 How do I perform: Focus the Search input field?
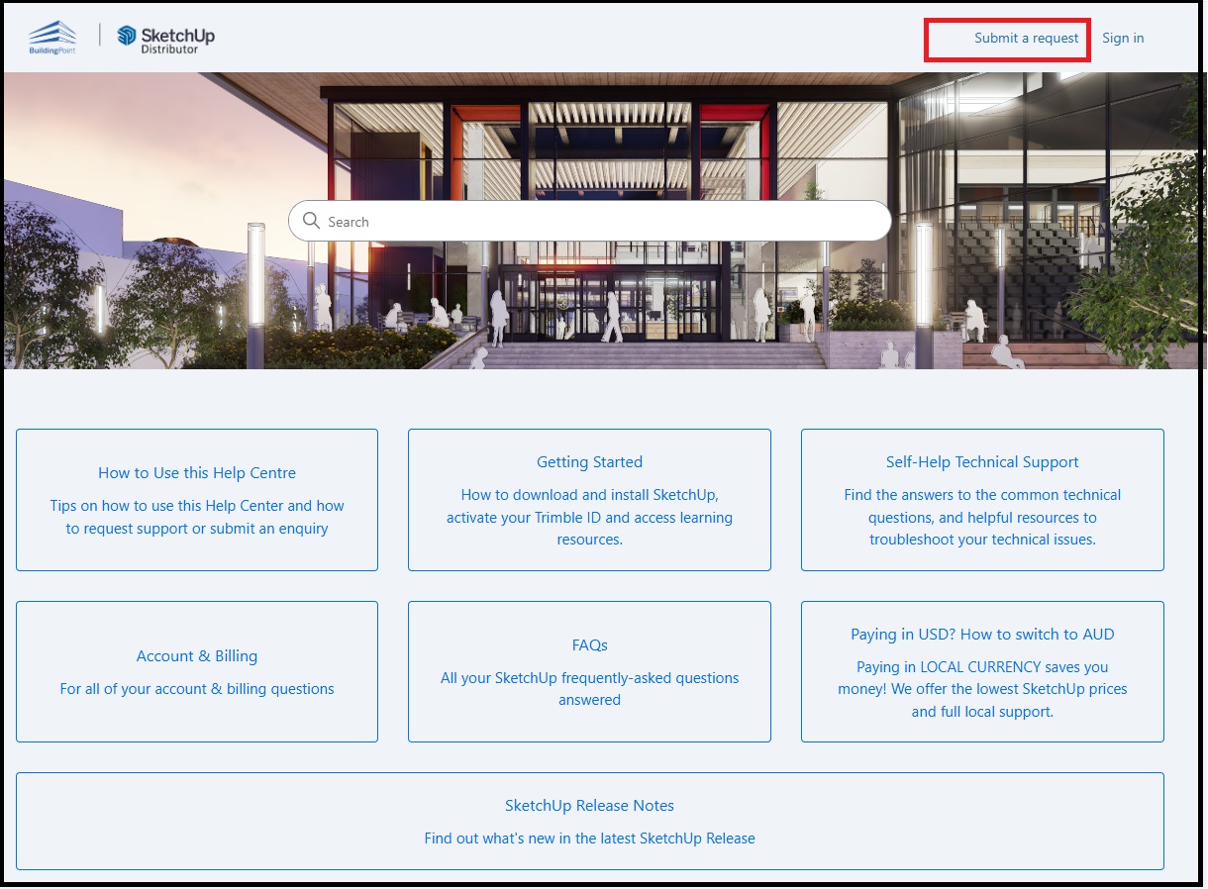(x=594, y=222)
